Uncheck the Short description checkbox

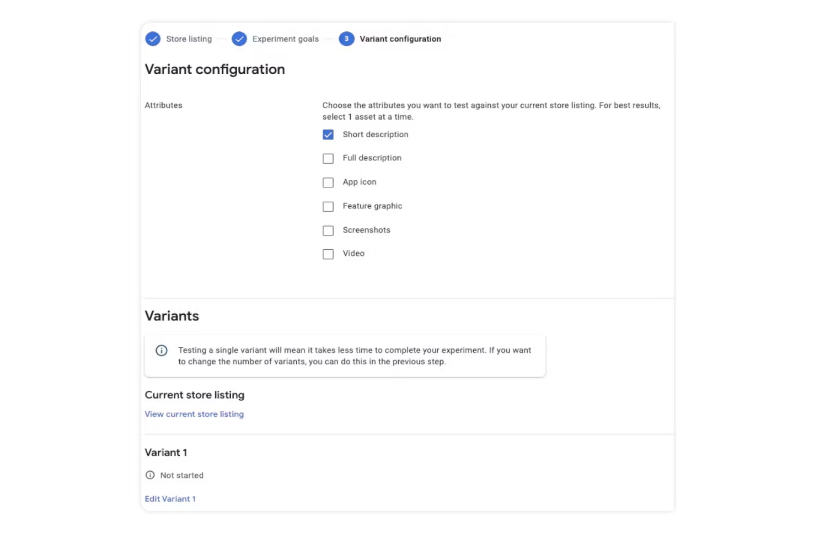pyautogui.click(x=328, y=135)
